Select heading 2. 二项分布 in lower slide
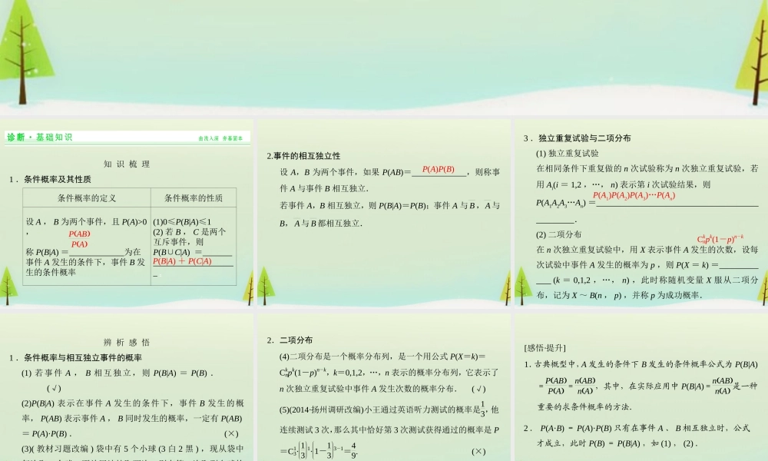Image resolution: width=768 pixels, height=461 pixels. pyautogui.click(x=290, y=340)
